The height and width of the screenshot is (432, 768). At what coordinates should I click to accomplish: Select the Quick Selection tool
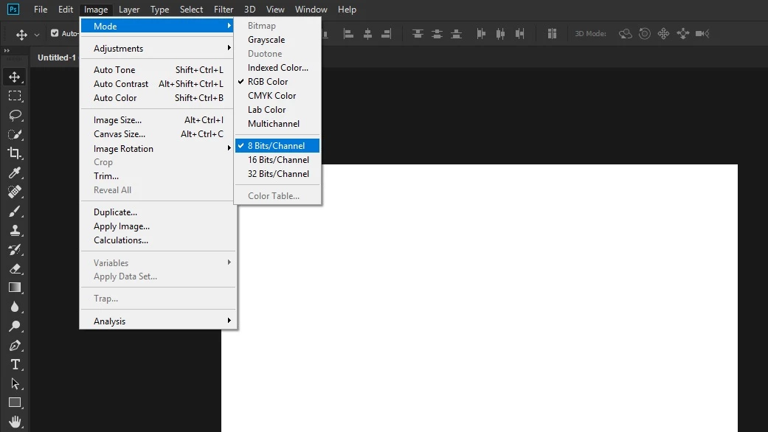coord(15,135)
